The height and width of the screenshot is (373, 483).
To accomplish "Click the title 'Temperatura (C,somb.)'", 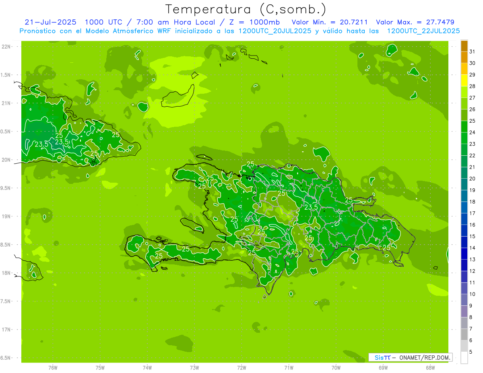I will coord(246,9).
